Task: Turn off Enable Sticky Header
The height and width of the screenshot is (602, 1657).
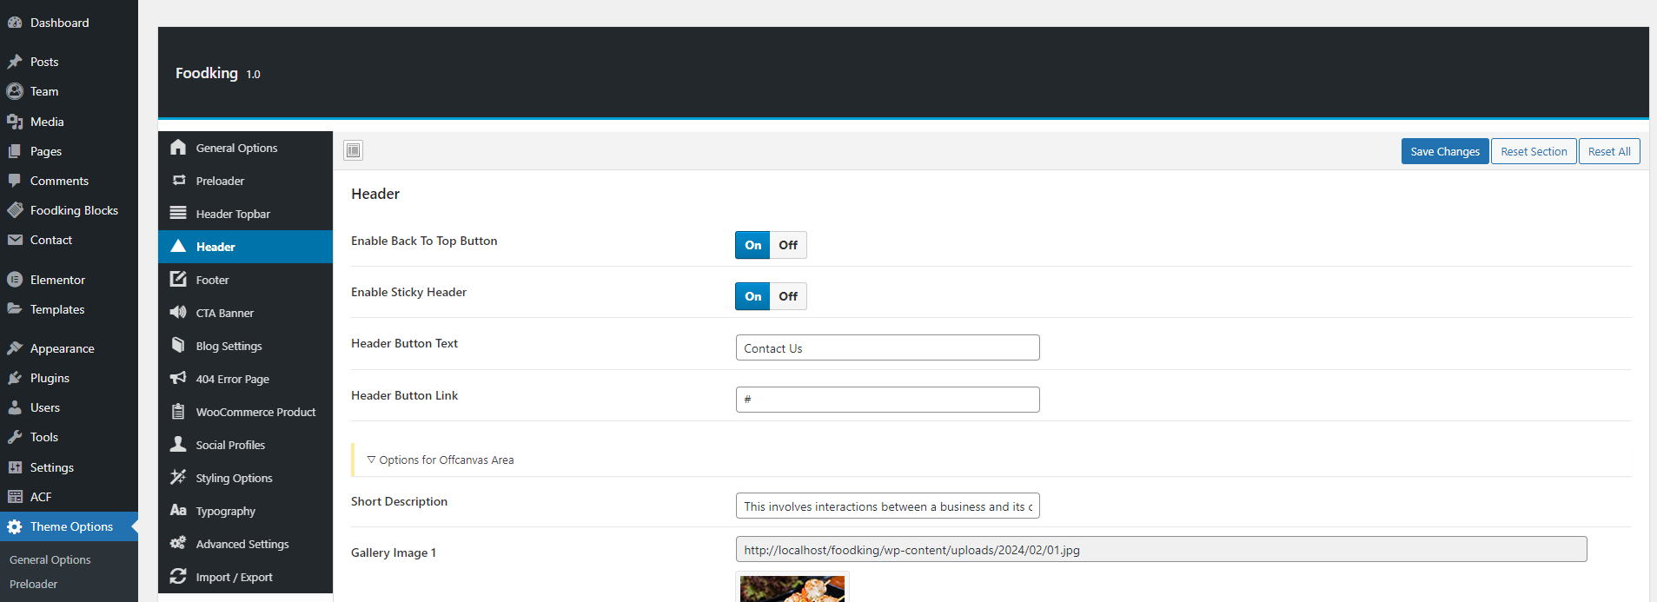Action: click(788, 296)
